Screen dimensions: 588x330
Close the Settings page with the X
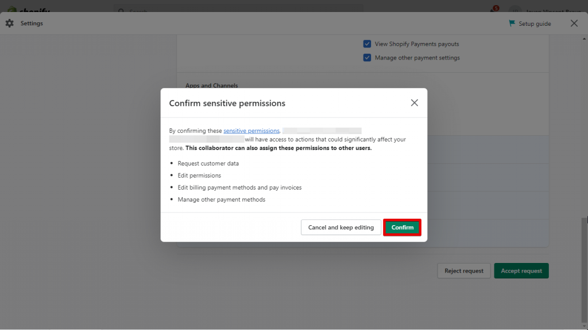[574, 23]
